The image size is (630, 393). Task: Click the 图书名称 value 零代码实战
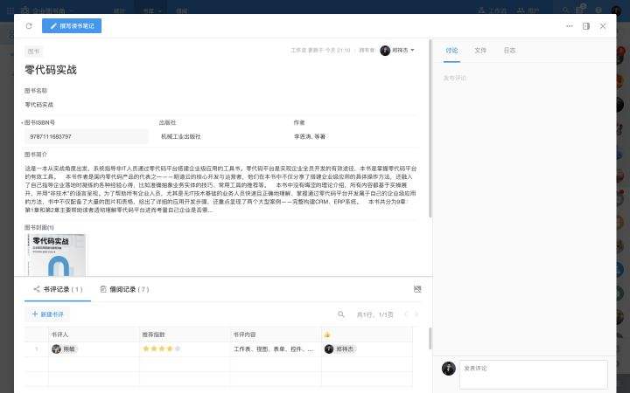[39, 105]
